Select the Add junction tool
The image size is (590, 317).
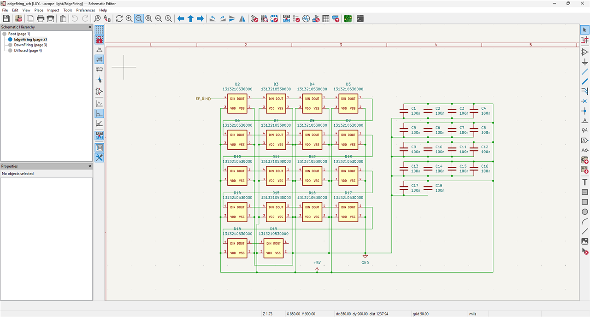[x=584, y=111]
